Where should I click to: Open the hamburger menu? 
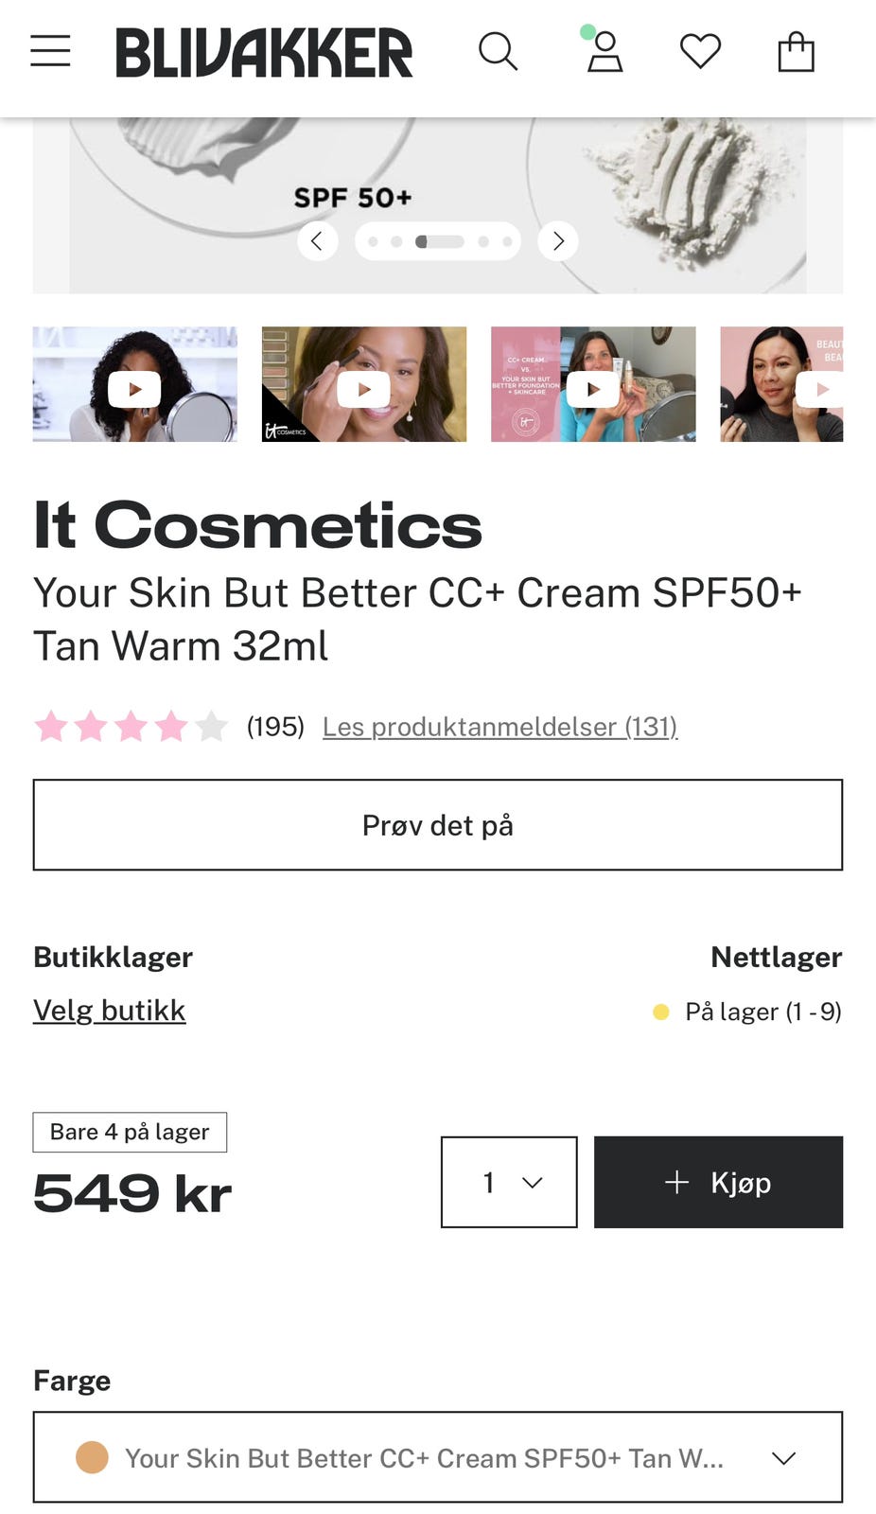[50, 51]
